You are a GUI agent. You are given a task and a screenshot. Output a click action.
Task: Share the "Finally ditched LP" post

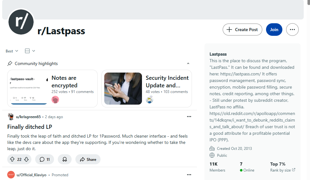tap(88, 159)
